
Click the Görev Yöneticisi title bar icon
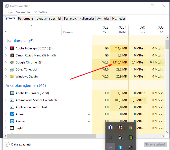coord(7,6)
